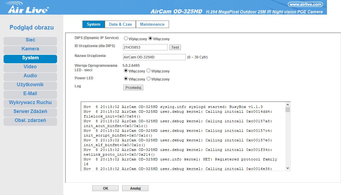
Task: Switch to the Data & Czas tab
Action: (x=120, y=24)
